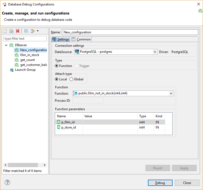The width and height of the screenshot is (203, 190).
Task: Click the Collapse All toolbar icon
Action: (26, 31)
